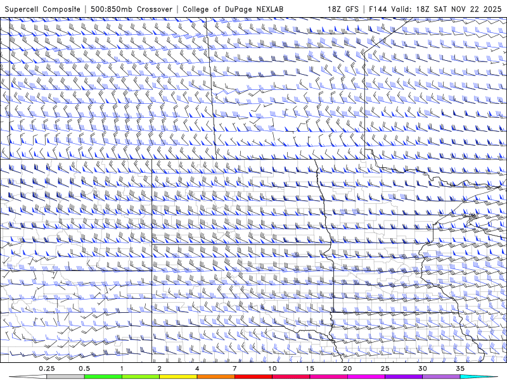Image resolution: width=507 pixels, height=380 pixels.
Task: Click the lavender 30–35 legend swatch
Action: [441, 377]
